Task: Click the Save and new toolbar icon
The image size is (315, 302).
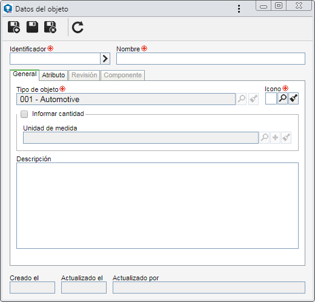Action: [14, 27]
